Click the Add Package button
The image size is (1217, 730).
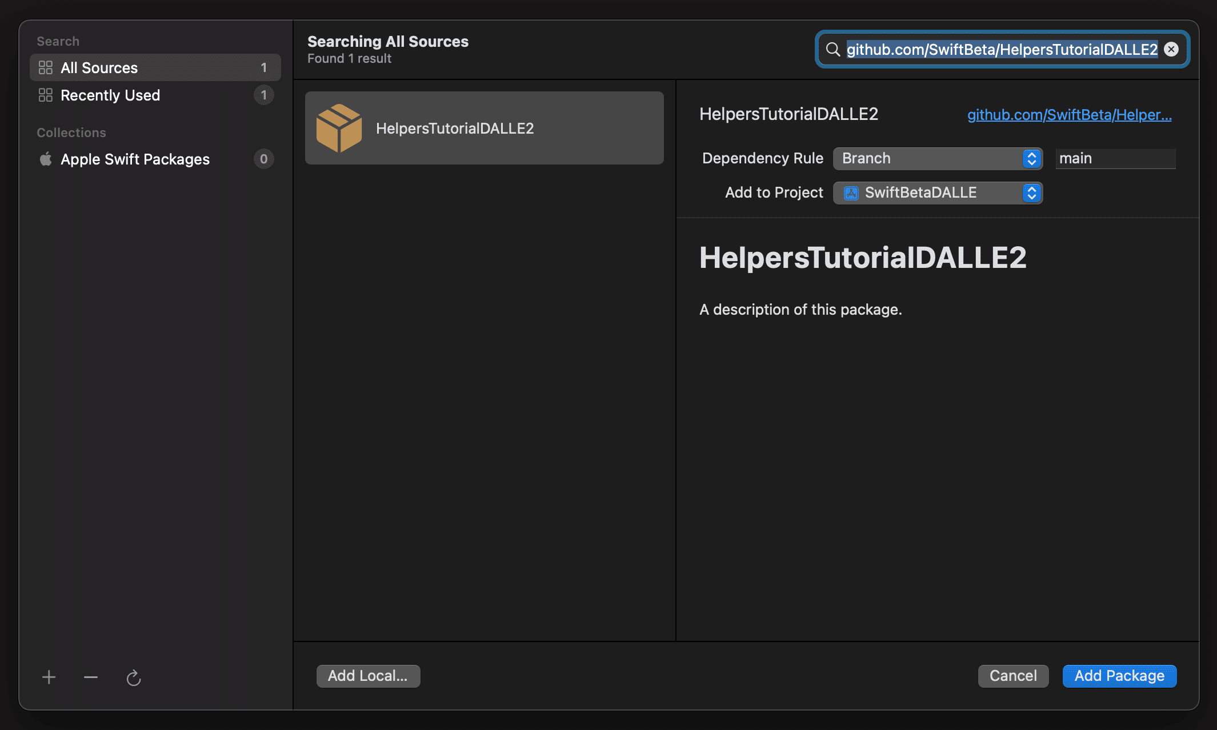pyautogui.click(x=1119, y=676)
